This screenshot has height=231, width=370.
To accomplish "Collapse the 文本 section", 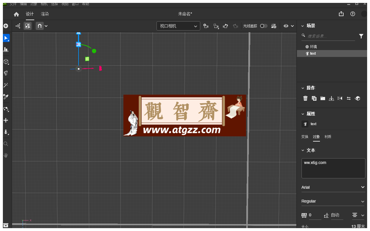I will tap(303, 150).
